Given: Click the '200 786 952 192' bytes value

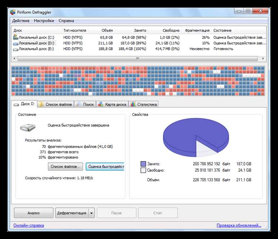Looking at the screenshot, I should click(206, 164).
